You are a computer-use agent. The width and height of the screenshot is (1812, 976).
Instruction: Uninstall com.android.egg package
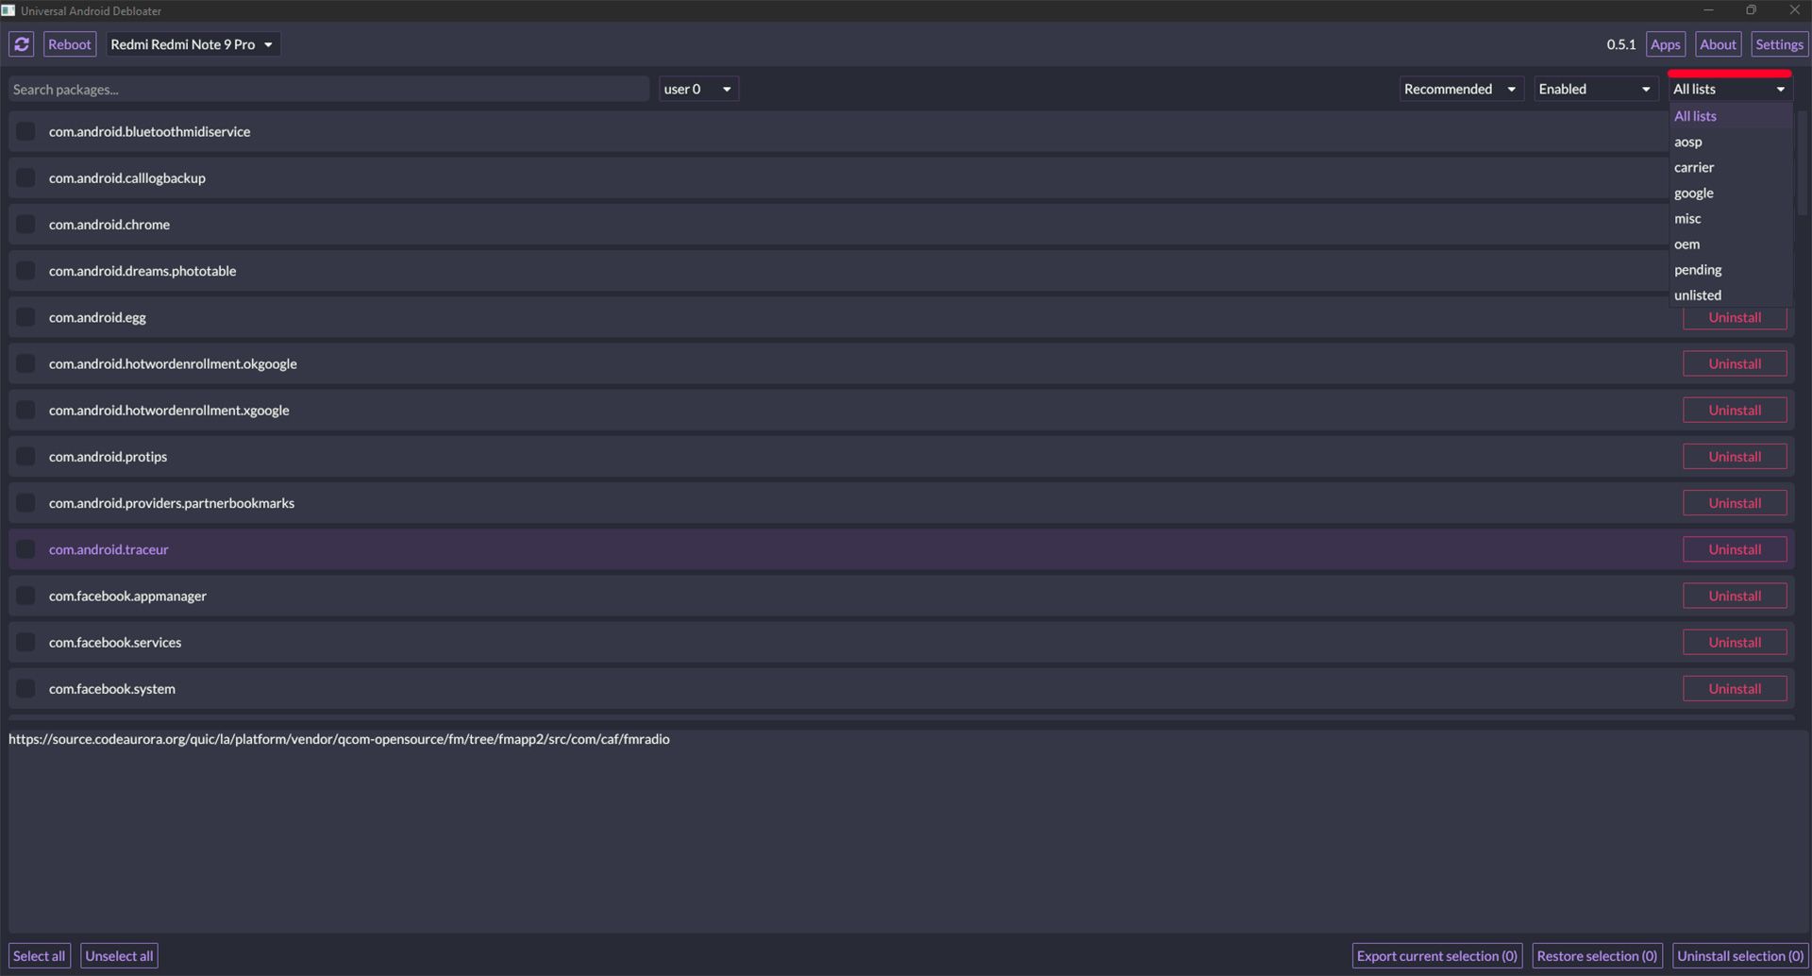coord(1735,318)
